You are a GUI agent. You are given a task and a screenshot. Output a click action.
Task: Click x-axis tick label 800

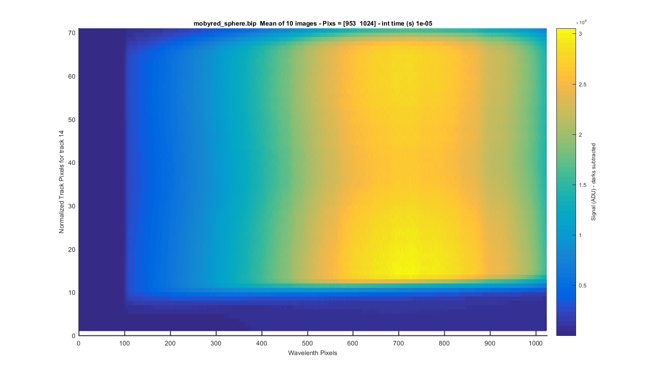tap(444, 343)
